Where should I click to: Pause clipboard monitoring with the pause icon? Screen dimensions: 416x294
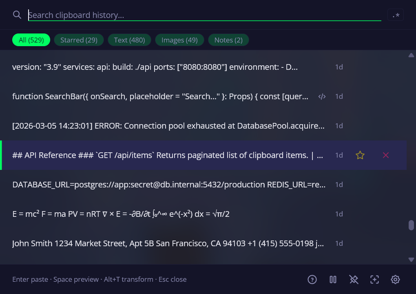pos(333,279)
